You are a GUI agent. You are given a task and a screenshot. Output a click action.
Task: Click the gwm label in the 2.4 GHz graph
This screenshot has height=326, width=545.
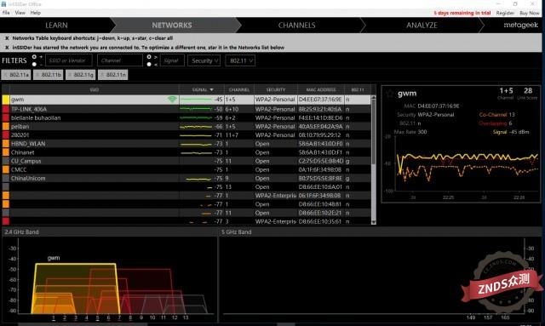(x=54, y=258)
